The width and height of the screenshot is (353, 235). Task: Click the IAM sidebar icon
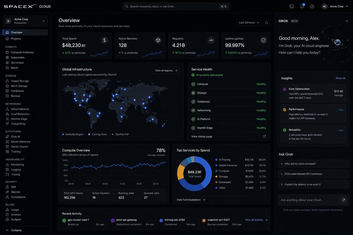7,187
